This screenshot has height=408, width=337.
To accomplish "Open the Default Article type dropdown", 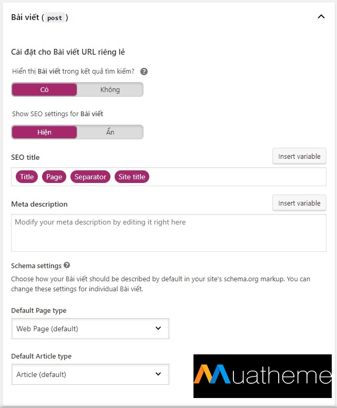I will click(x=90, y=374).
